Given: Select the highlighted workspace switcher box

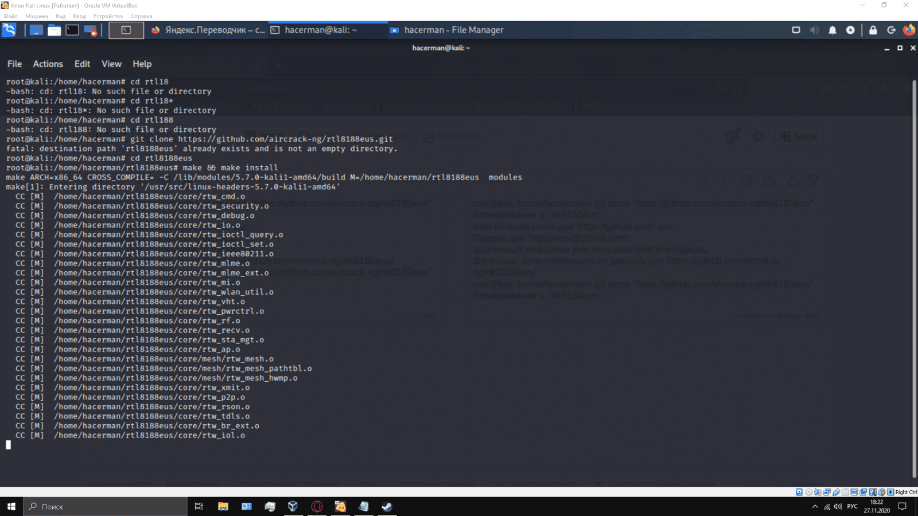Looking at the screenshot, I should [126, 30].
